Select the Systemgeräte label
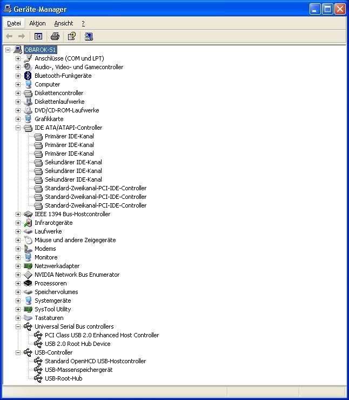Screen dimensions: 349x400 53,301
